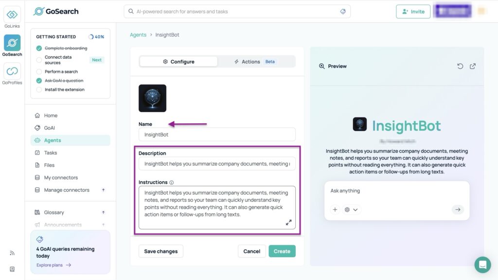Open the Intercom chat bubble

(x=482, y=265)
